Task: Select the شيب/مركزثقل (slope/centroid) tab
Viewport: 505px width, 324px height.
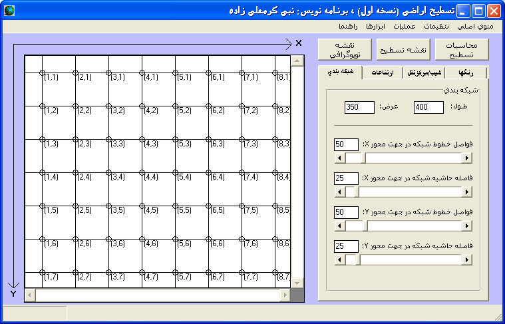Action: (426, 73)
